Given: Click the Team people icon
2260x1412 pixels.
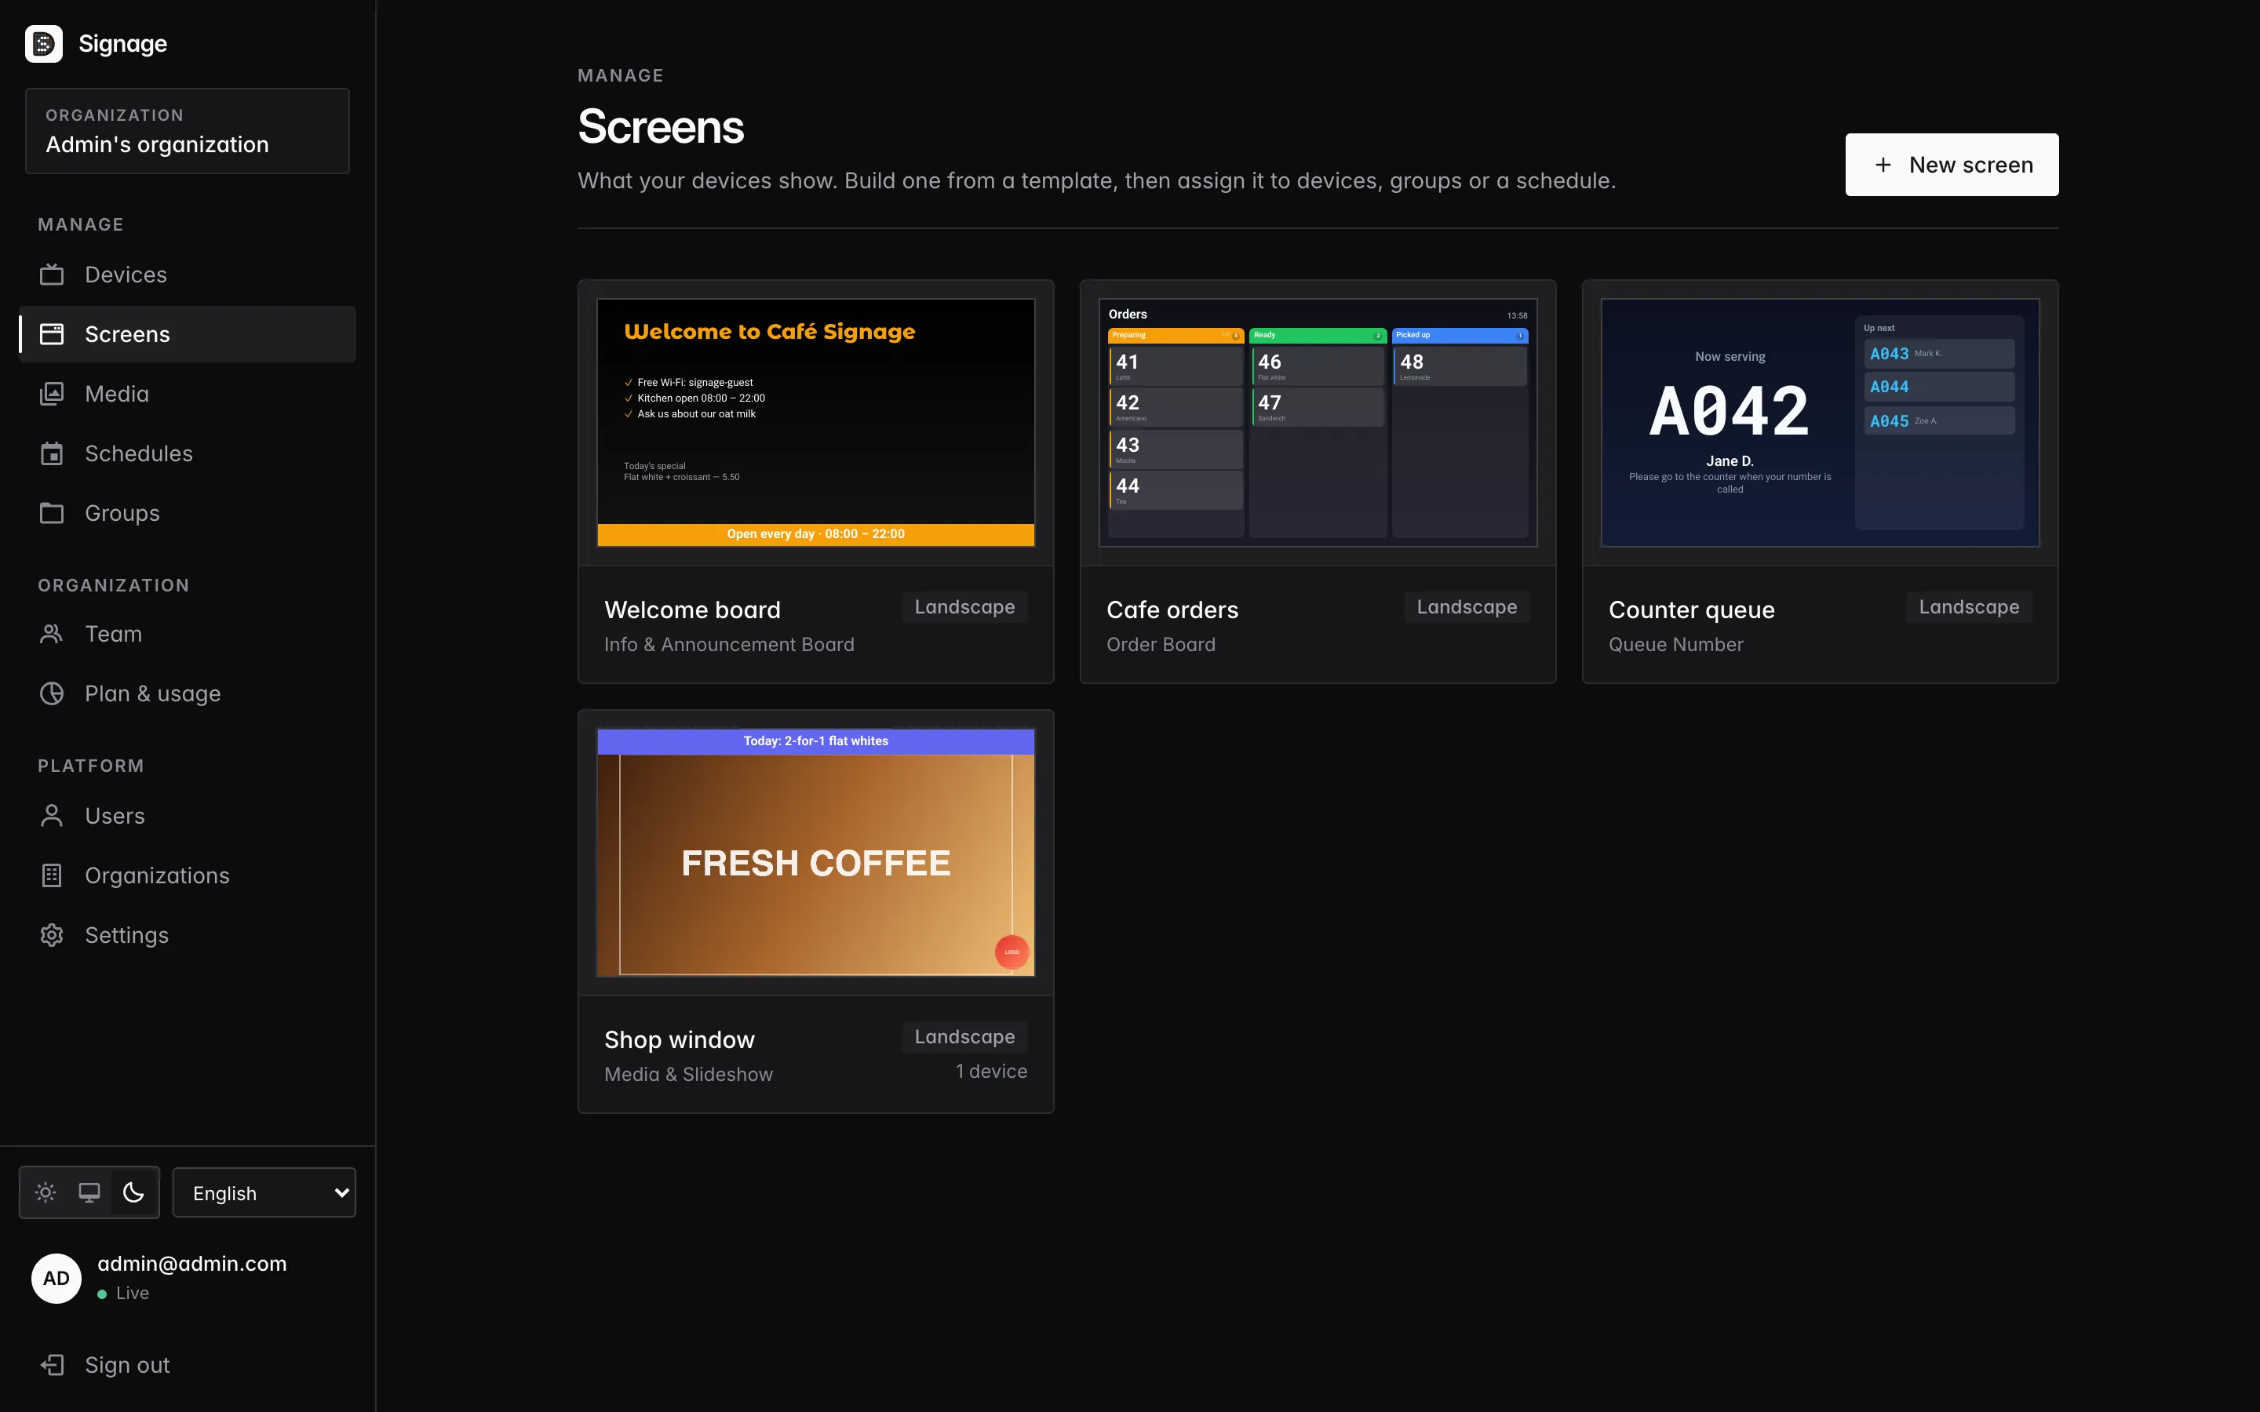Looking at the screenshot, I should 53,634.
